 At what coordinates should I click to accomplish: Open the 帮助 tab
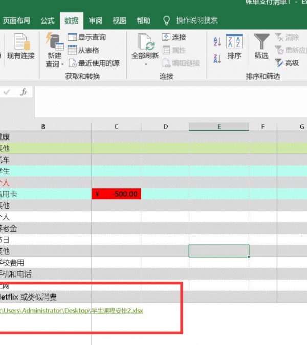(x=143, y=20)
